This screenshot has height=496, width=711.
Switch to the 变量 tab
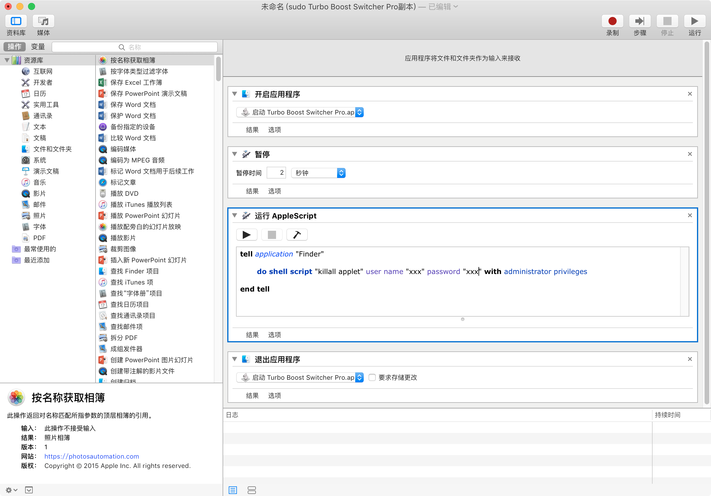pos(38,47)
